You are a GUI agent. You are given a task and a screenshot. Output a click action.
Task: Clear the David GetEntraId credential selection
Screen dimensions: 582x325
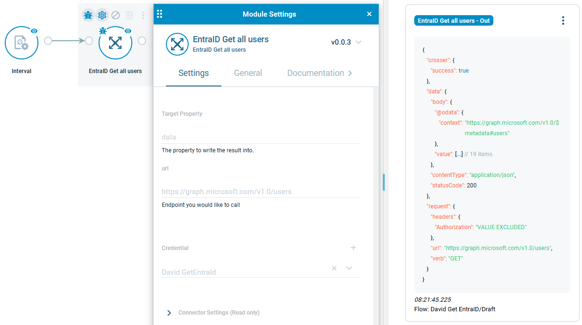pyautogui.click(x=334, y=268)
